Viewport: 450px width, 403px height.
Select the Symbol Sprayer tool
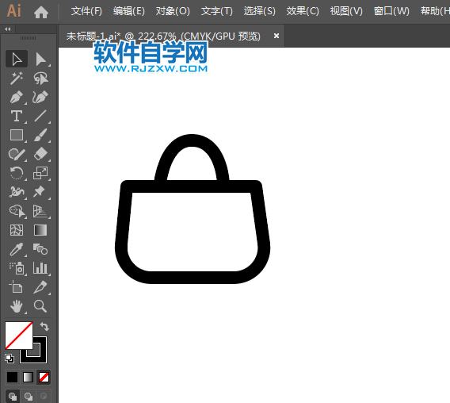(17, 268)
